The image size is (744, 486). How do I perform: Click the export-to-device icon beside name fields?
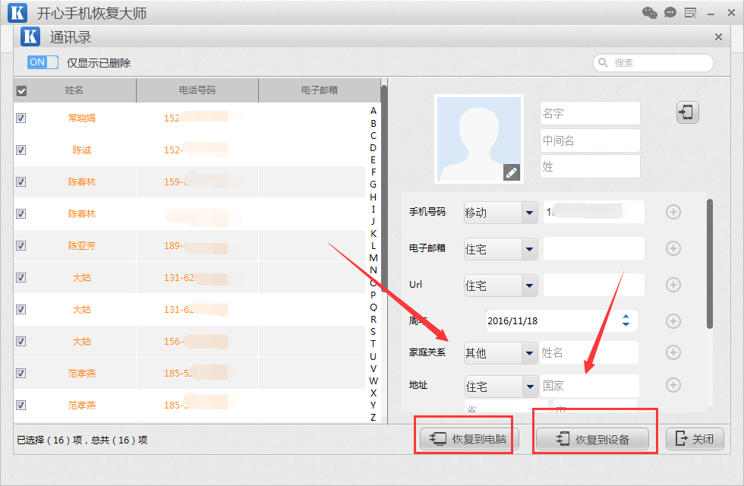(x=688, y=112)
